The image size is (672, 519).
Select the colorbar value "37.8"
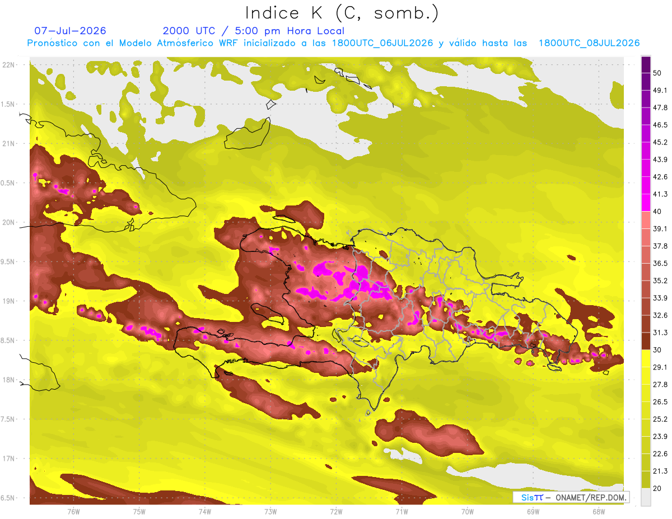click(660, 246)
